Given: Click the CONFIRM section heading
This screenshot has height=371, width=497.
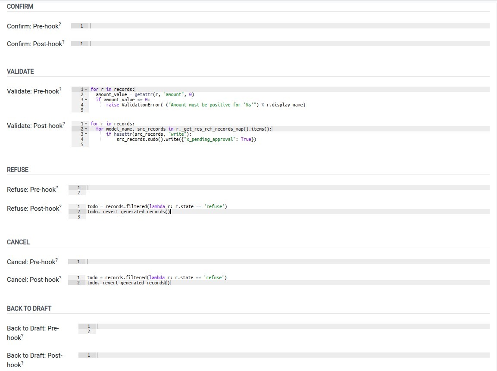Looking at the screenshot, I should [x=20, y=6].
